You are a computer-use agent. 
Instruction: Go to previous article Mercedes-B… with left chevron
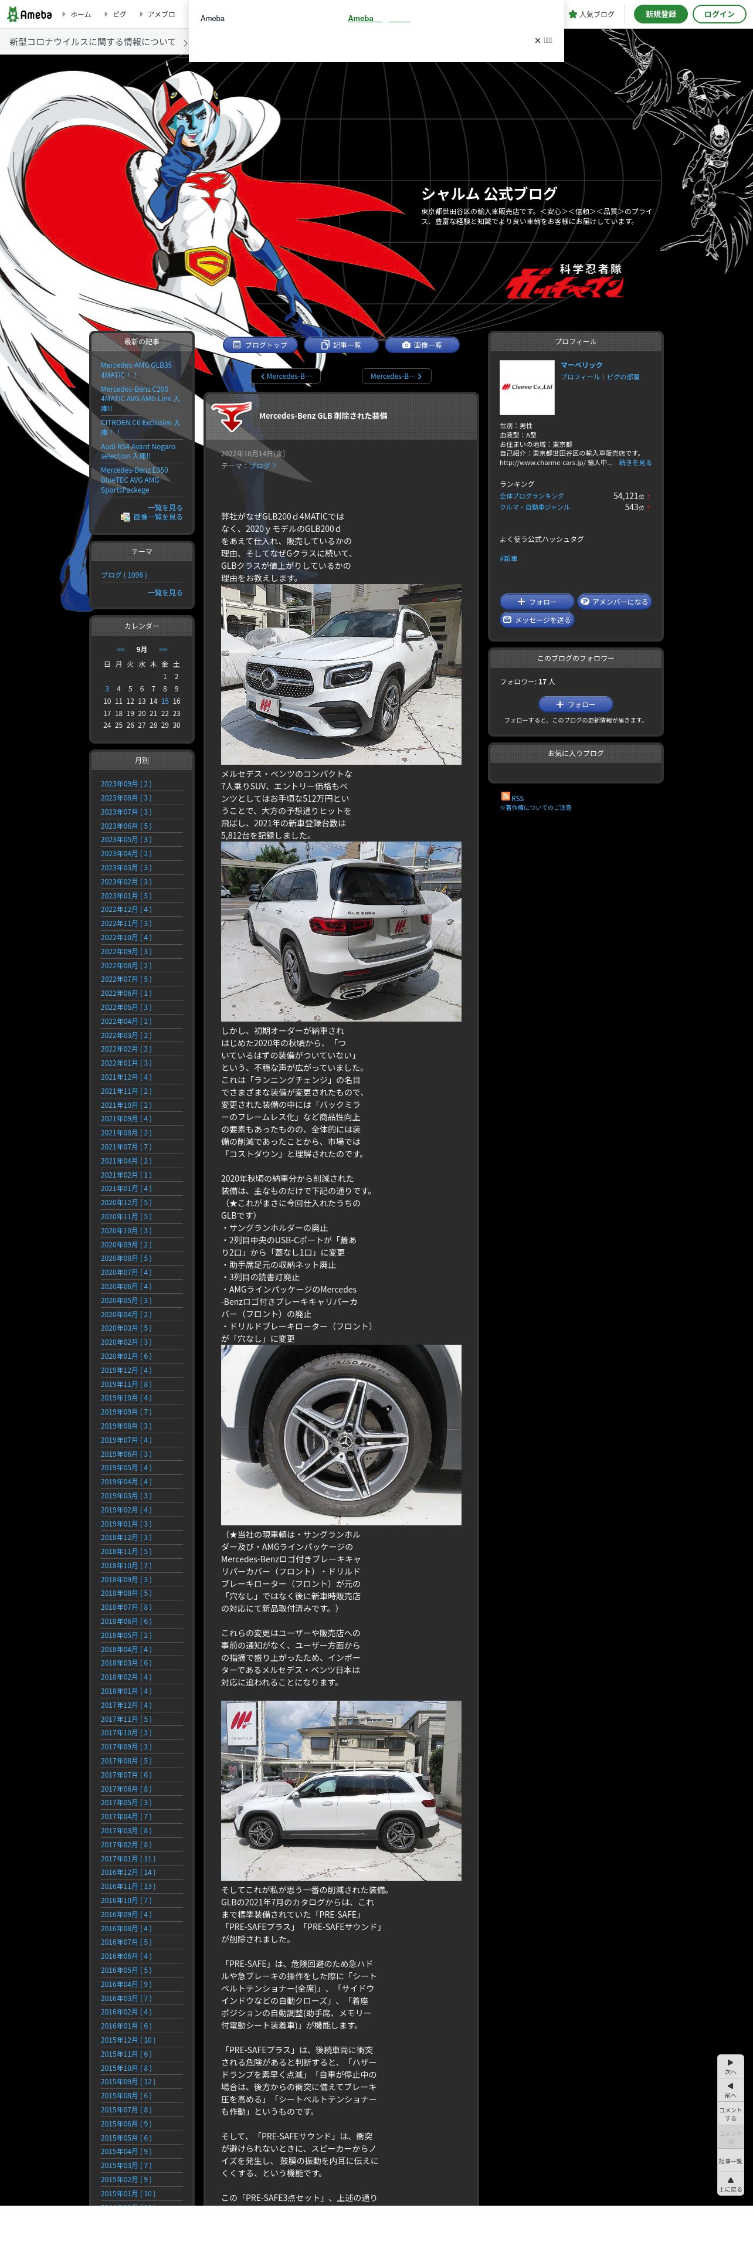[286, 376]
